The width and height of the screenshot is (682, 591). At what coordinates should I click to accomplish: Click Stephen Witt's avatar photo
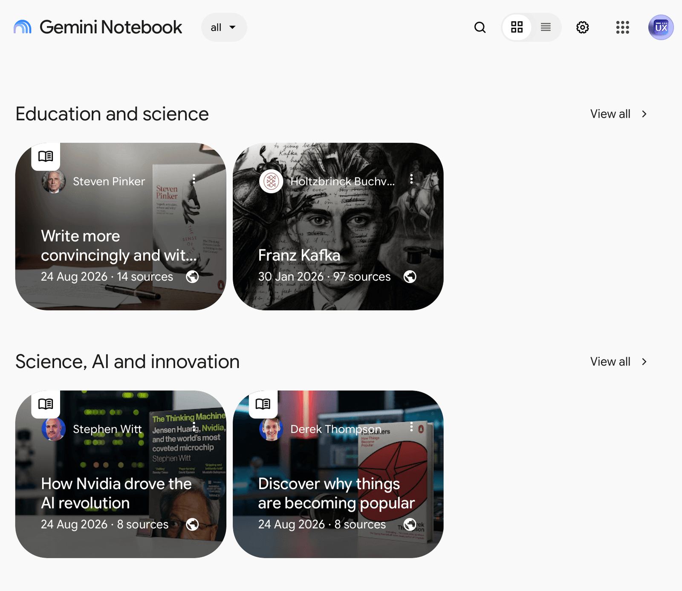[54, 429]
